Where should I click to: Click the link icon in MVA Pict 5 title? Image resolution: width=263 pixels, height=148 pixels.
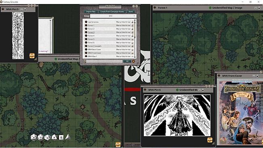3,9
